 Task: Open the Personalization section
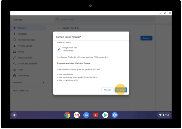point(29,58)
